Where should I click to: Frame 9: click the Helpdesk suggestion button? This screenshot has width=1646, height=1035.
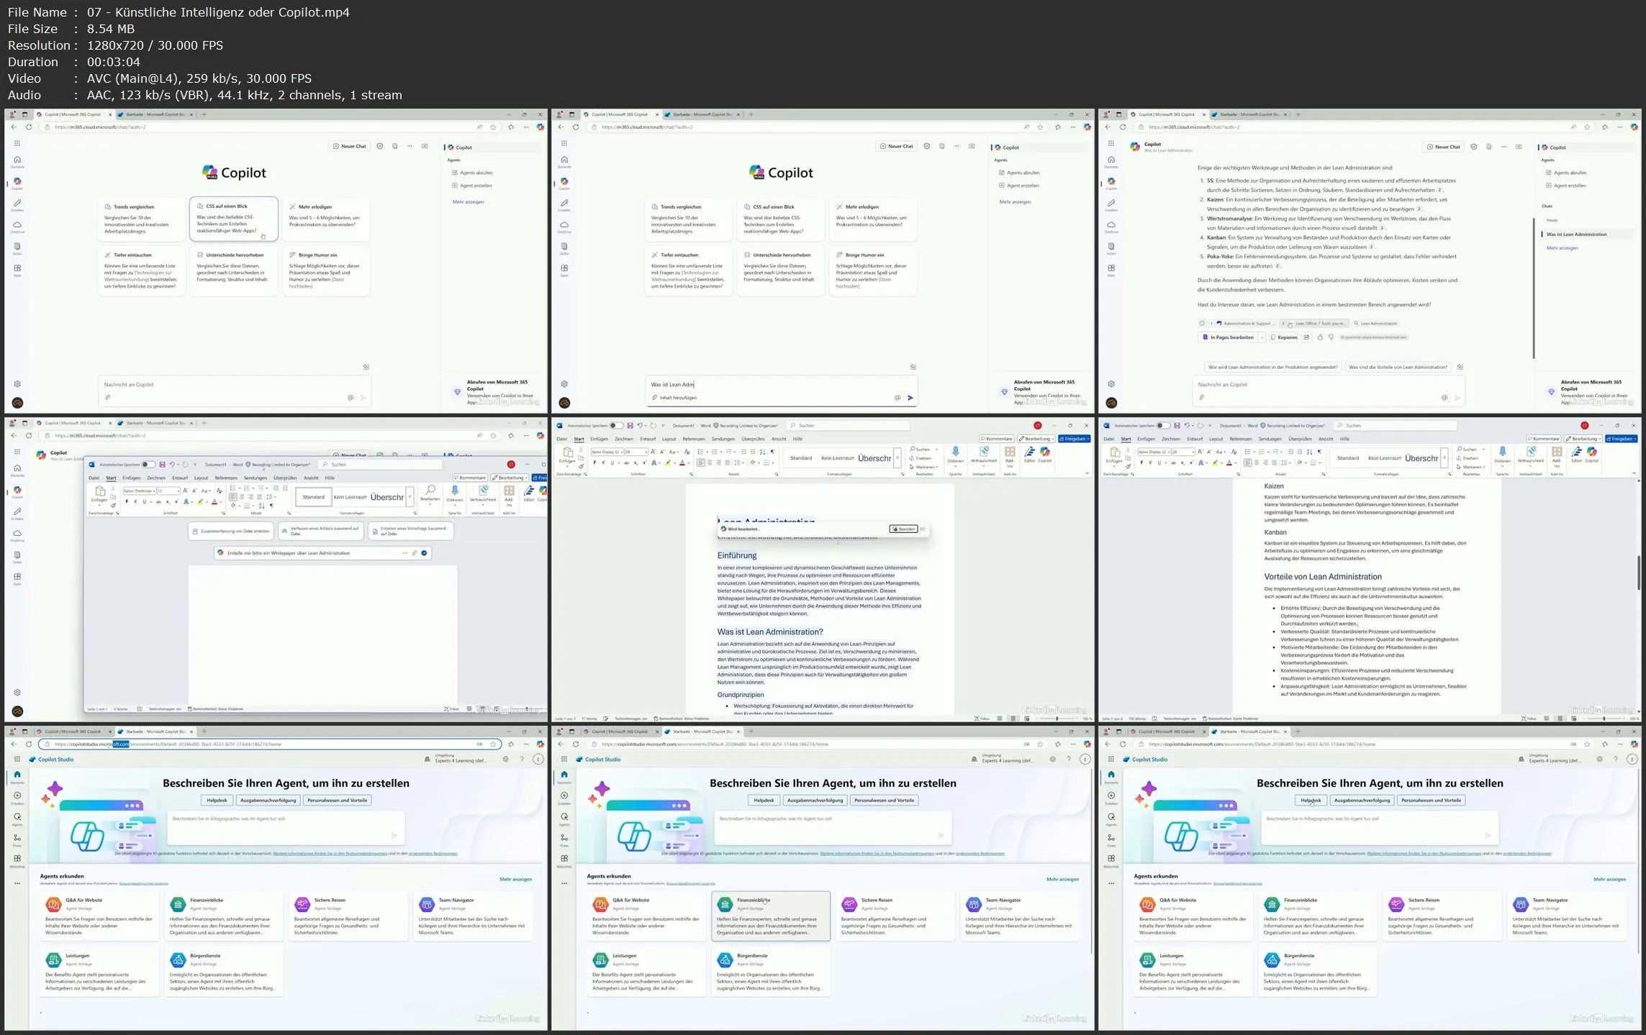click(x=1311, y=800)
